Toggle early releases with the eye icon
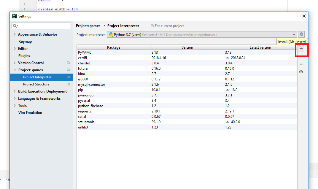 301,72
